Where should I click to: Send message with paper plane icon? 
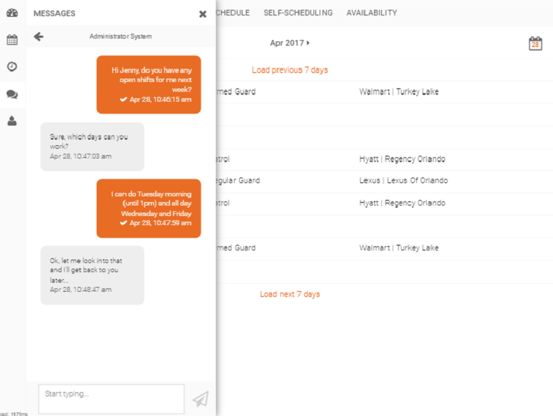tap(200, 399)
